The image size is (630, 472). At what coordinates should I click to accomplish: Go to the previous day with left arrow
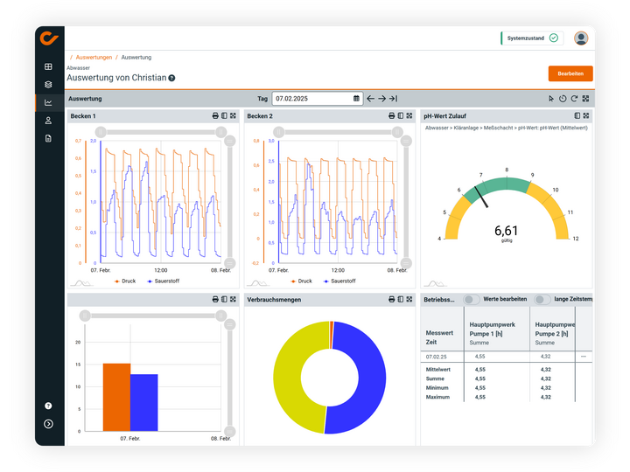coord(370,99)
